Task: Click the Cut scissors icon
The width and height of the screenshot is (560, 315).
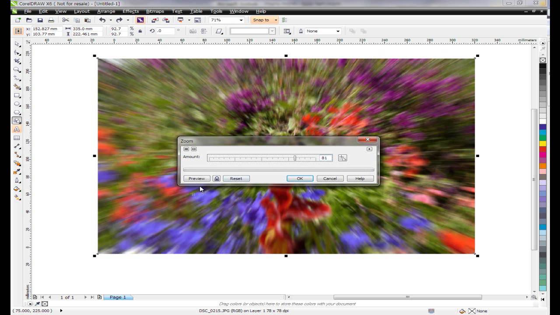Action: (x=65, y=20)
